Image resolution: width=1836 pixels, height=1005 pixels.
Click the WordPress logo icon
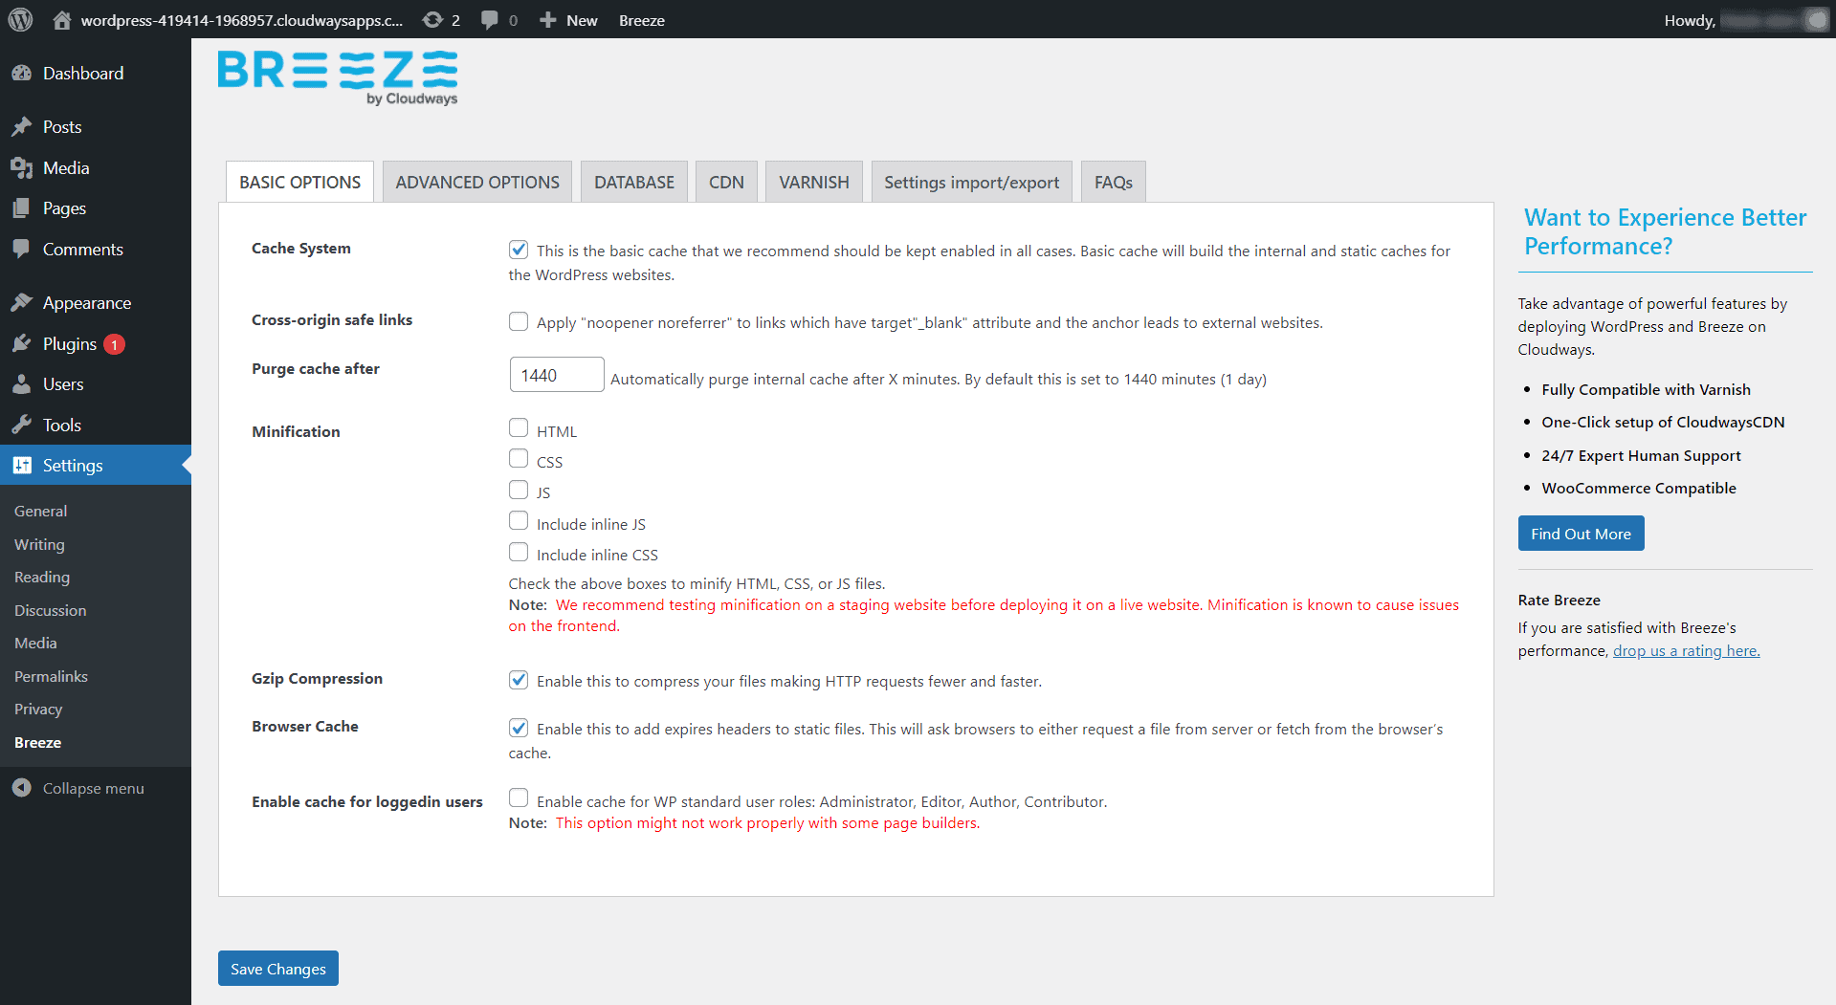point(20,20)
